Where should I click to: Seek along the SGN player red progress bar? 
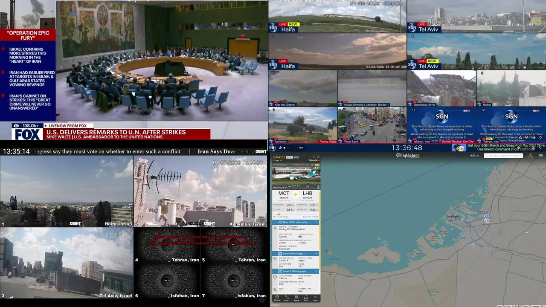(407, 143)
